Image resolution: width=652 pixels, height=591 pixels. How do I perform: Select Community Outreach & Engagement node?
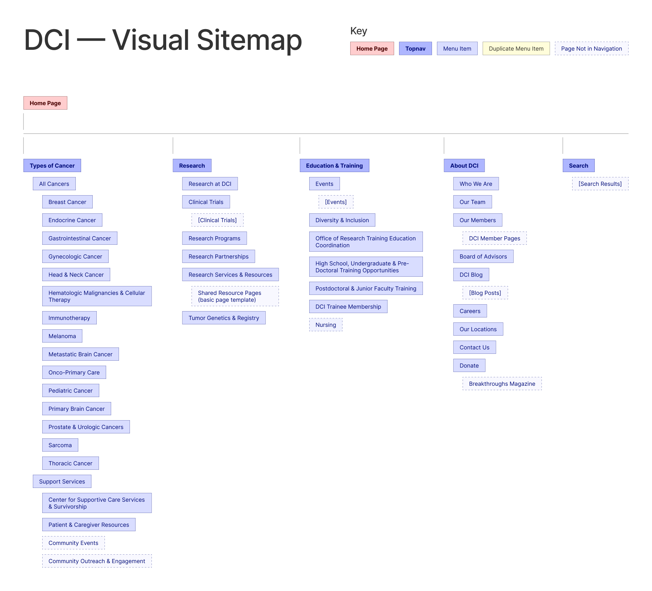point(97,561)
